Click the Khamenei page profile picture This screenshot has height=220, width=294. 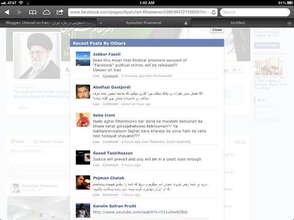coord(37,56)
